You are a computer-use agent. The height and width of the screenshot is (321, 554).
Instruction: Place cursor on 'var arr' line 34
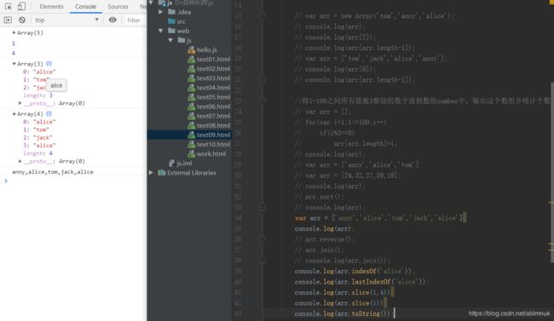[380, 218]
